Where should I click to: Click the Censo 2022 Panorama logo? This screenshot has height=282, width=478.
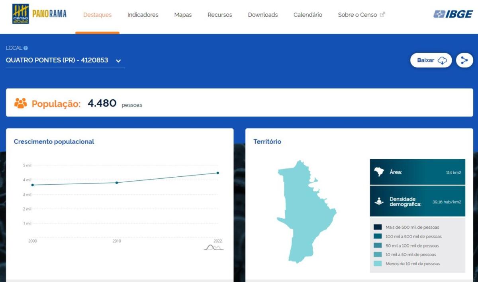tap(39, 14)
